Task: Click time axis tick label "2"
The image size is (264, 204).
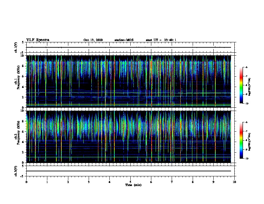Action: (68, 182)
